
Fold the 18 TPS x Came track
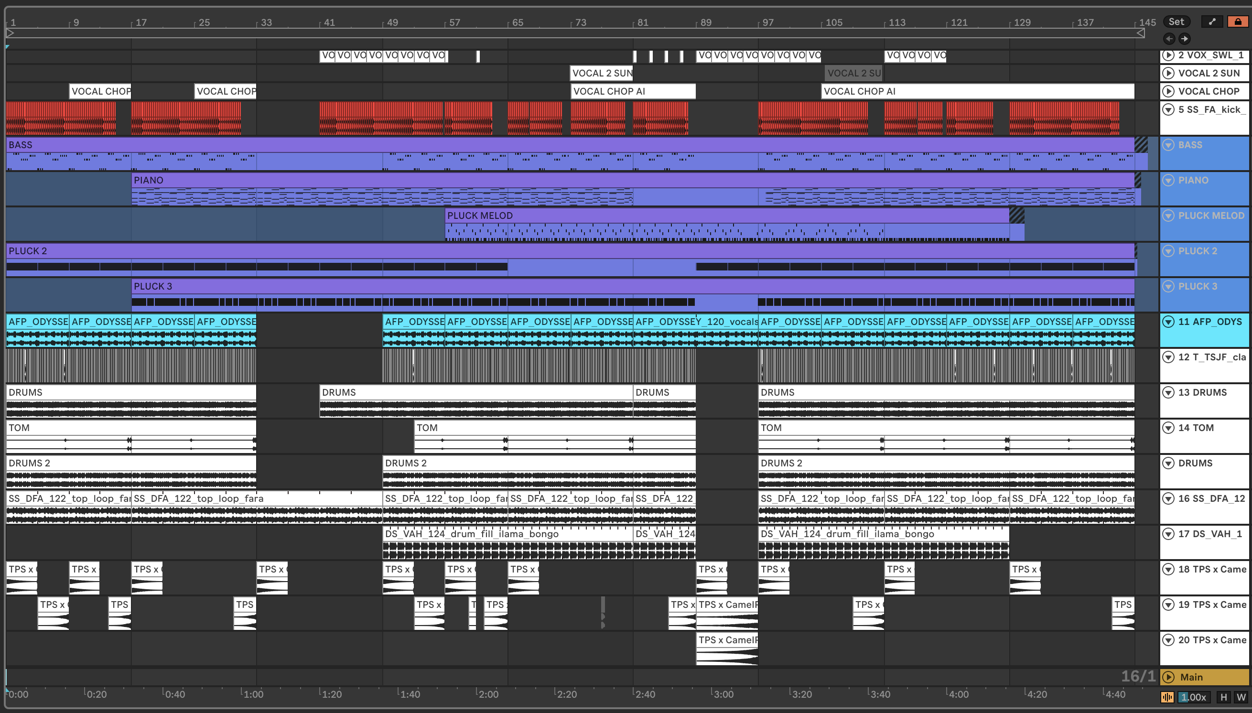(x=1168, y=569)
